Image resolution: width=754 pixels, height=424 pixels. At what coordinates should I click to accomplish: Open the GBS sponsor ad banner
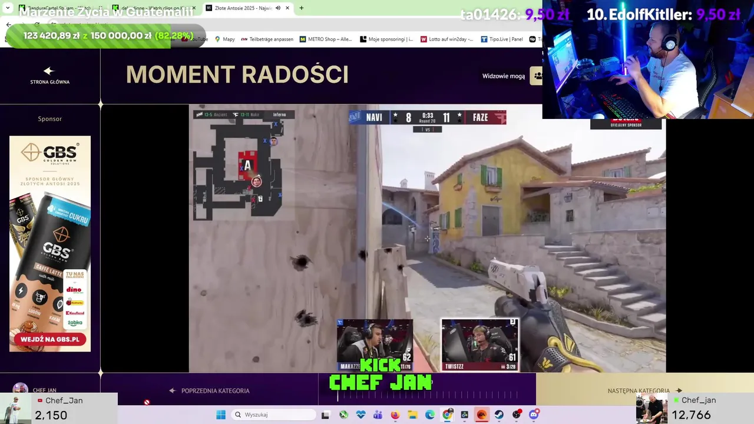pos(50,244)
